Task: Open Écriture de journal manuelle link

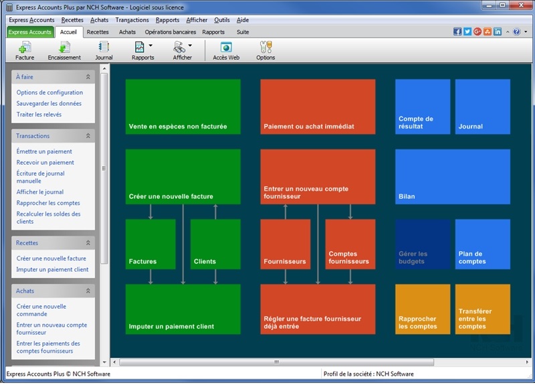Action: [40, 177]
